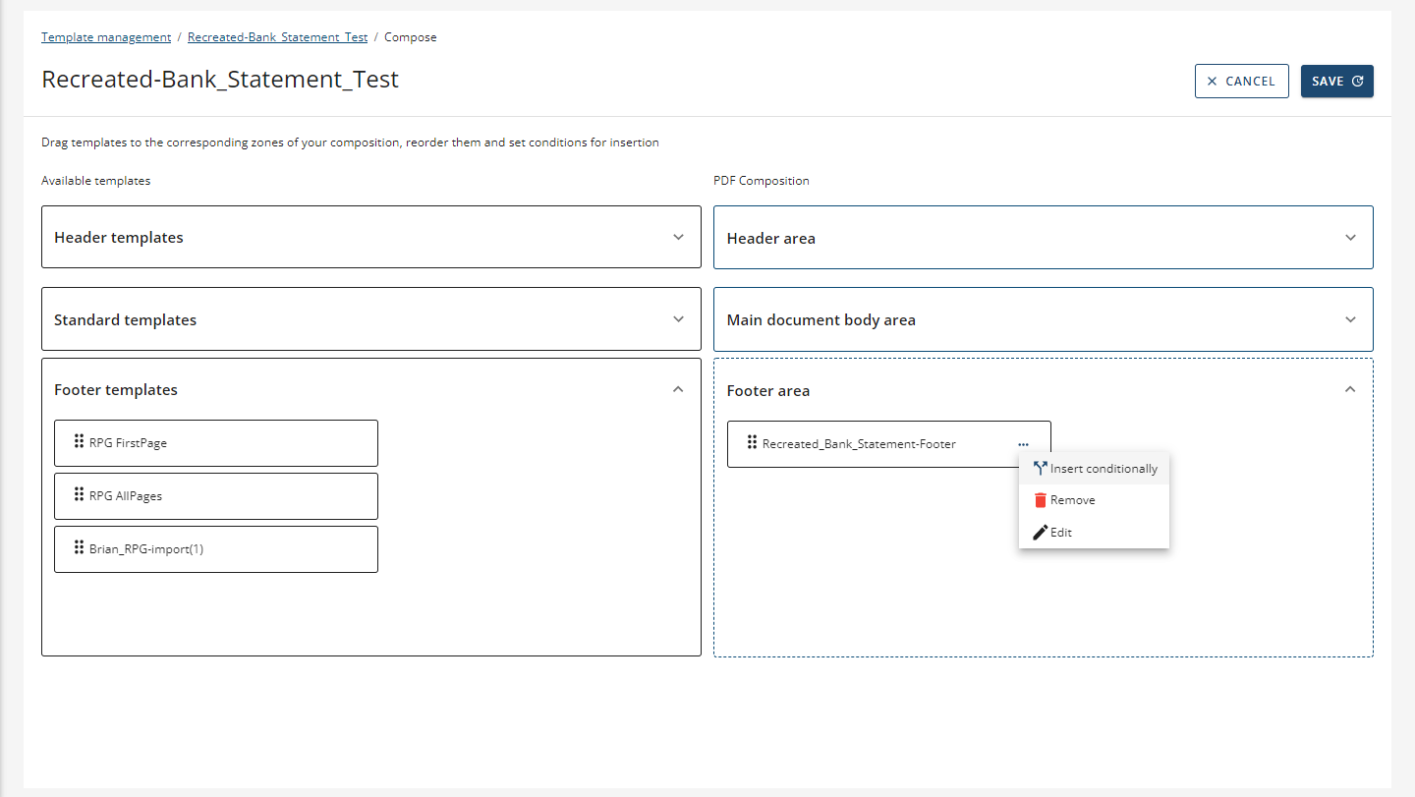
Task: Expand the Header templates section
Action: [678, 237]
